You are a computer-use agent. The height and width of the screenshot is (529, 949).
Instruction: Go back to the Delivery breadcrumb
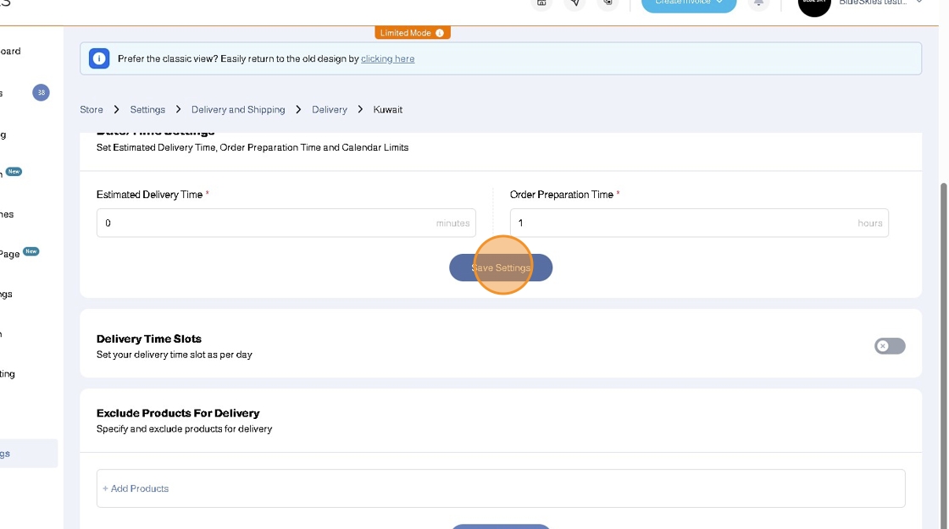pos(330,109)
